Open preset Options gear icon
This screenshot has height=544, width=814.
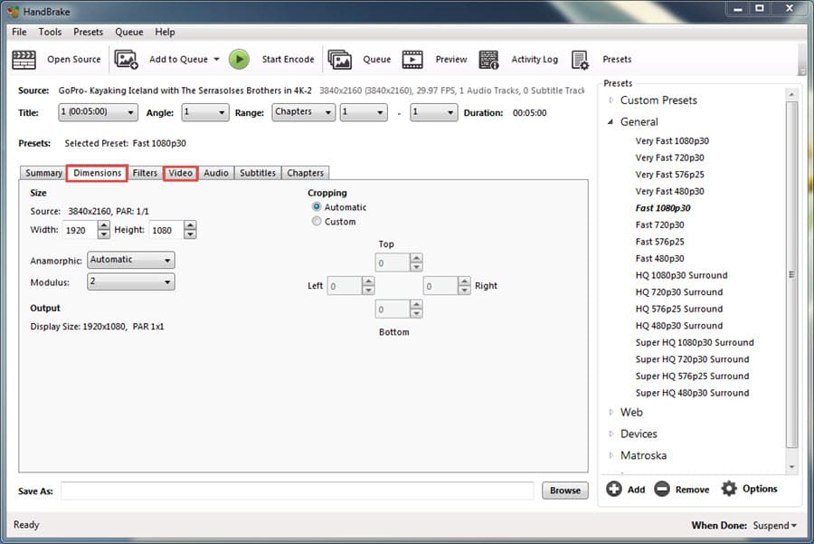pyautogui.click(x=729, y=489)
